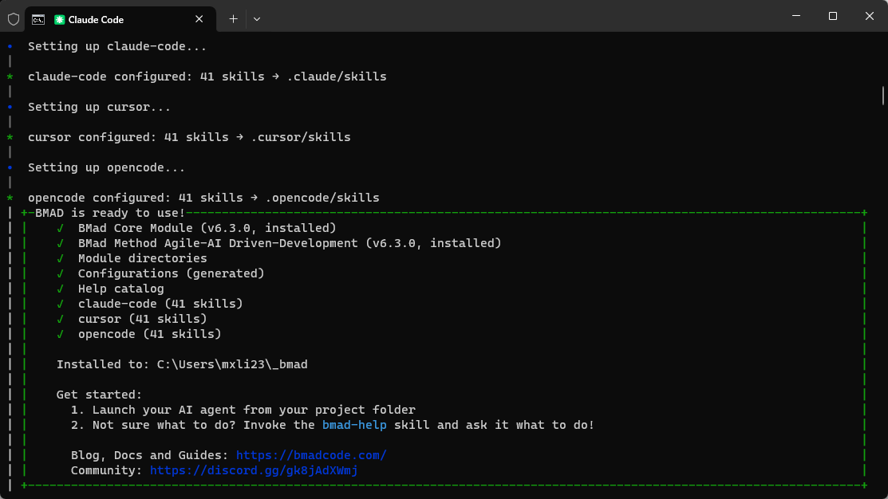888x499 pixels.
Task: Click 'opencode configured: 41 skills' line
Action: (x=204, y=198)
